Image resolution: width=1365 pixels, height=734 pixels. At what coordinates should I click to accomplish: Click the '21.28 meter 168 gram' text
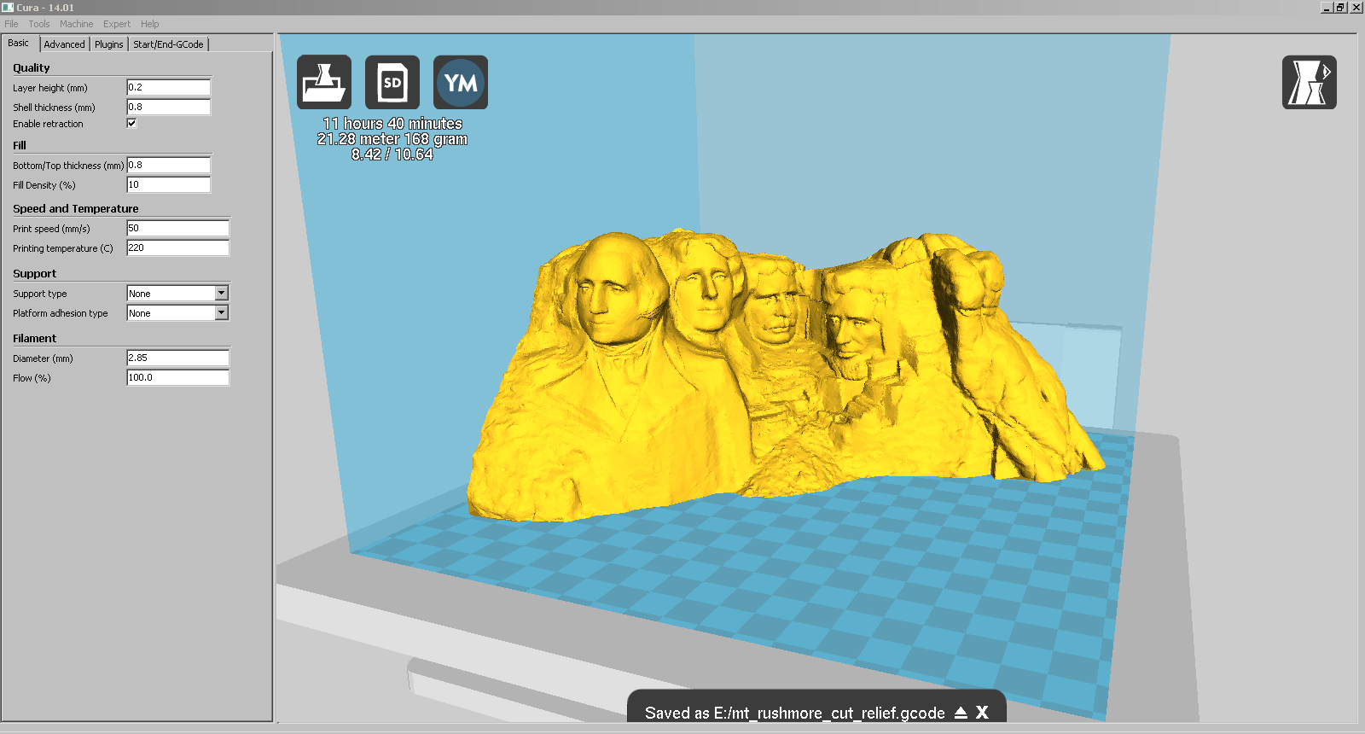click(392, 139)
